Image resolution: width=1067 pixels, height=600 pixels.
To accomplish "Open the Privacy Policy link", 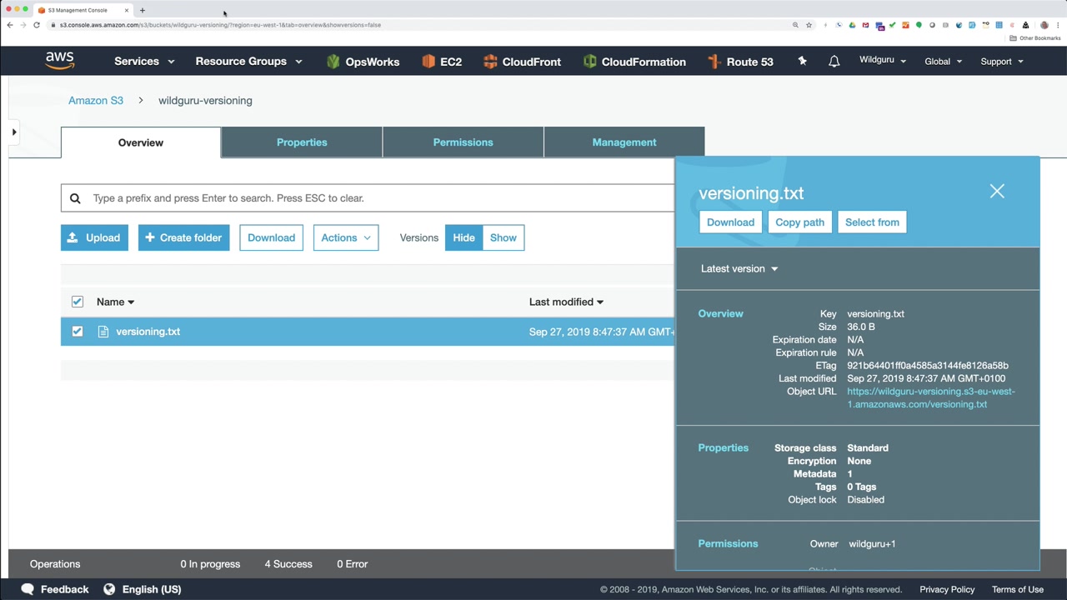I will click(x=947, y=589).
